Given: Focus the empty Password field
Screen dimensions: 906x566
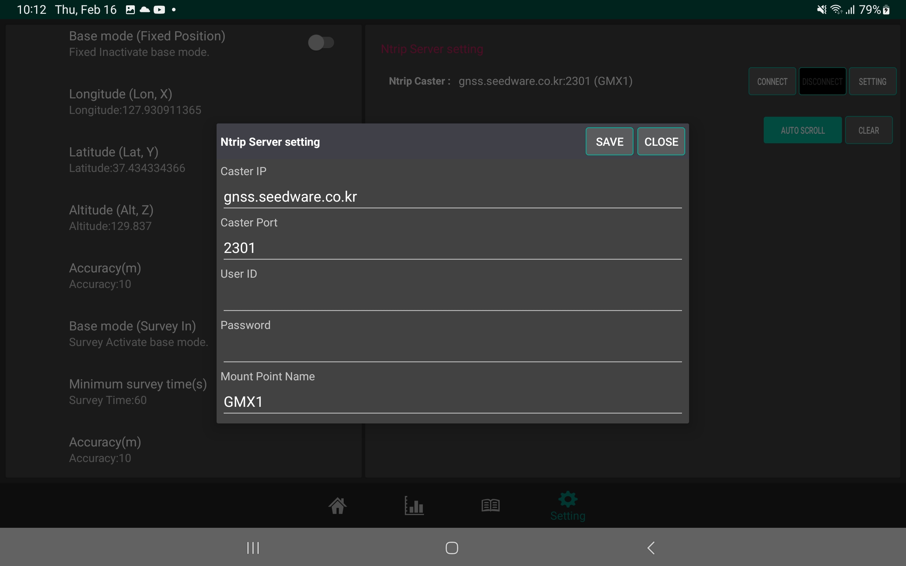Looking at the screenshot, I should point(453,351).
